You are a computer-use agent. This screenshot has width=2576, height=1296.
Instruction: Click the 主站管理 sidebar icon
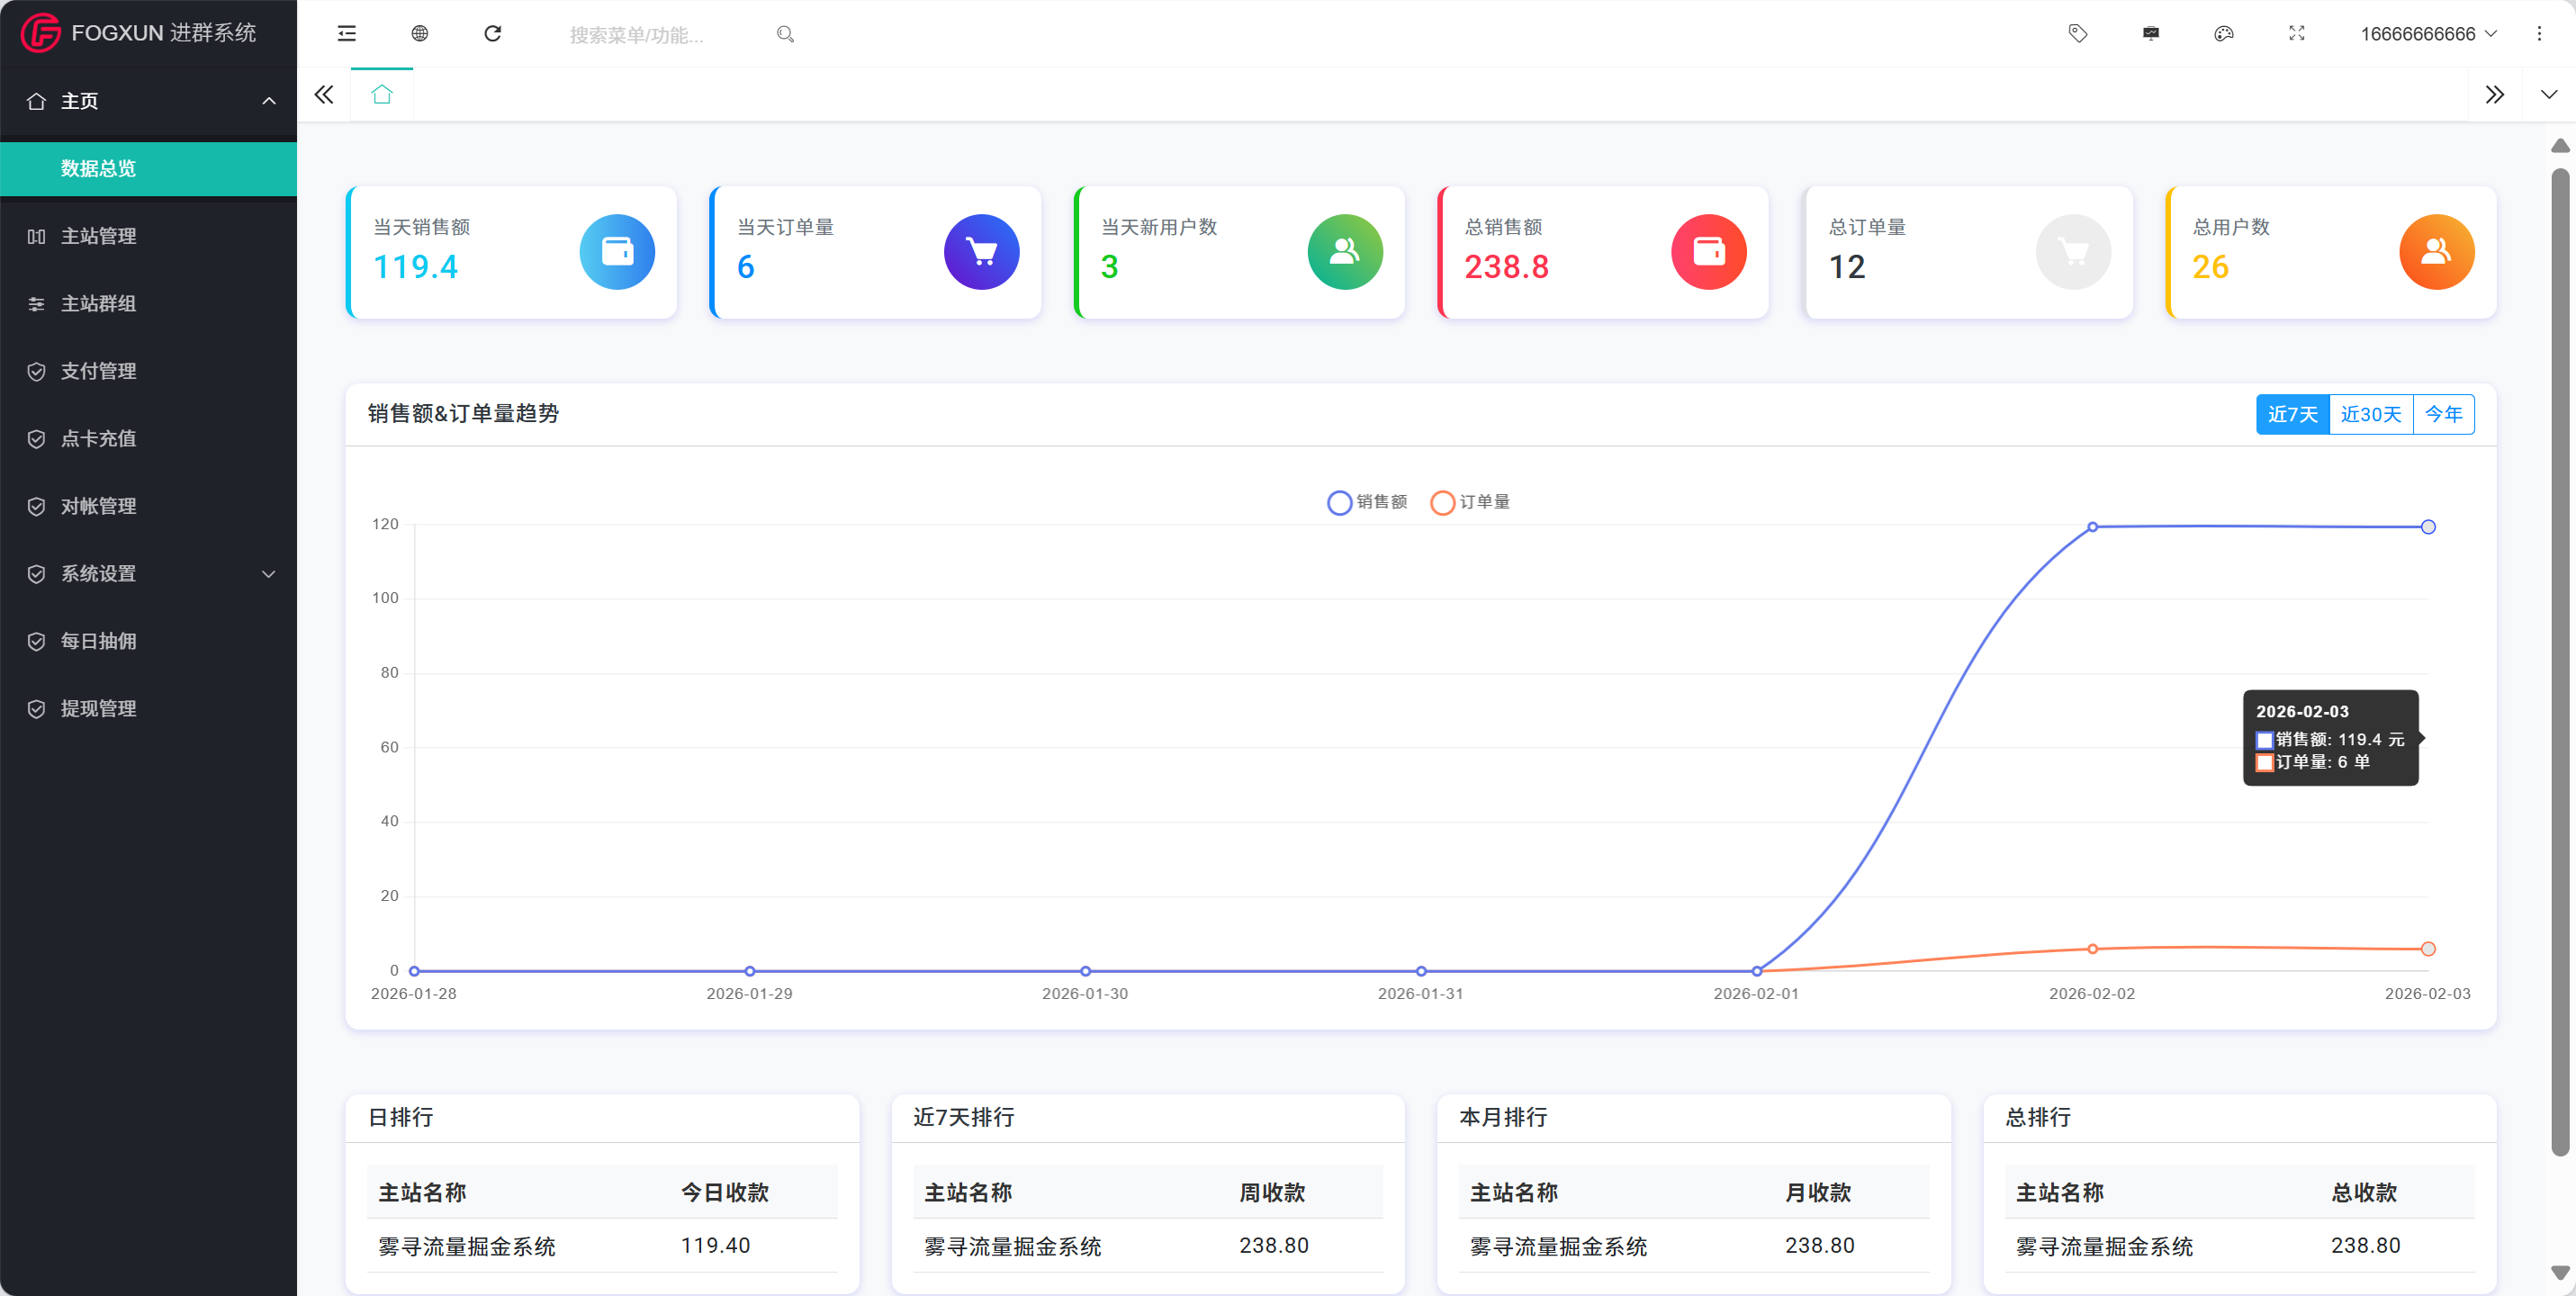pos(36,236)
